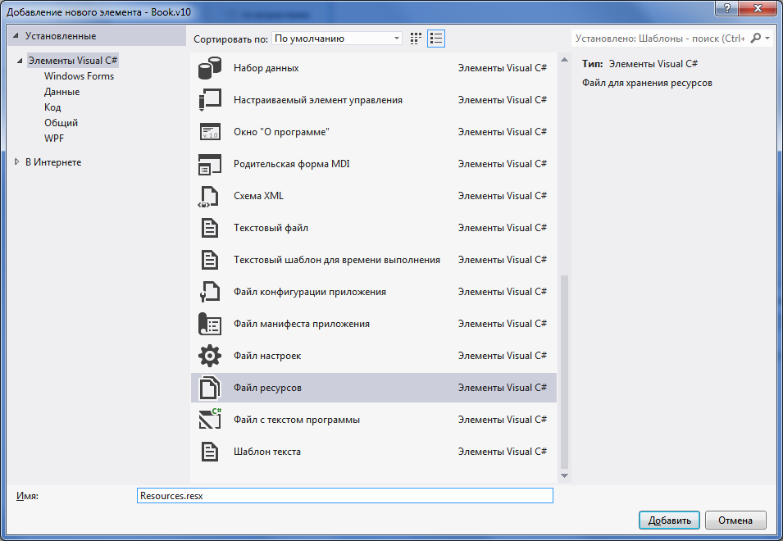Viewport: 783px width, 541px height.
Task: Select the Схема XML file icon
Action: click(210, 196)
